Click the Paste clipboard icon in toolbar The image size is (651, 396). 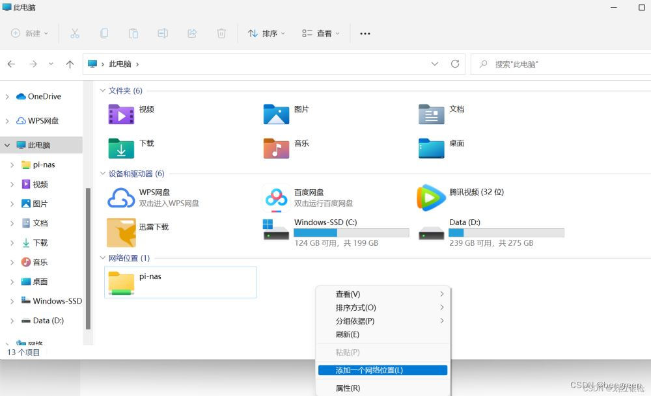pyautogui.click(x=133, y=34)
